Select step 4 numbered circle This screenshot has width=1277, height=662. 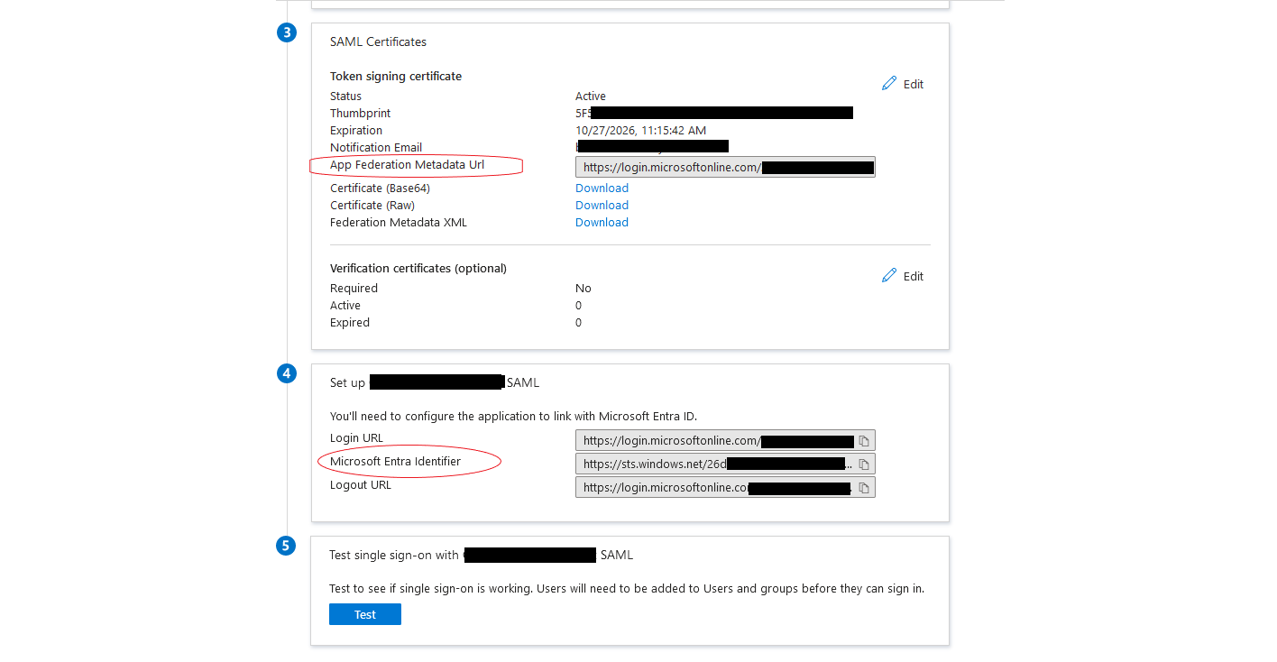point(286,373)
